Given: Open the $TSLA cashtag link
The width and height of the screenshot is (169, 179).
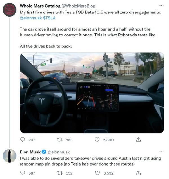Looking at the screenshot, I should (49, 18).
